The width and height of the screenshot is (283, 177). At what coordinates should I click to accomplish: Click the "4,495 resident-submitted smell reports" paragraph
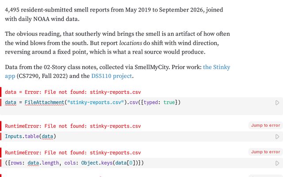tap(114, 14)
